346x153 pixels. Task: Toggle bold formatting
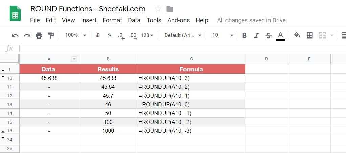(244, 35)
